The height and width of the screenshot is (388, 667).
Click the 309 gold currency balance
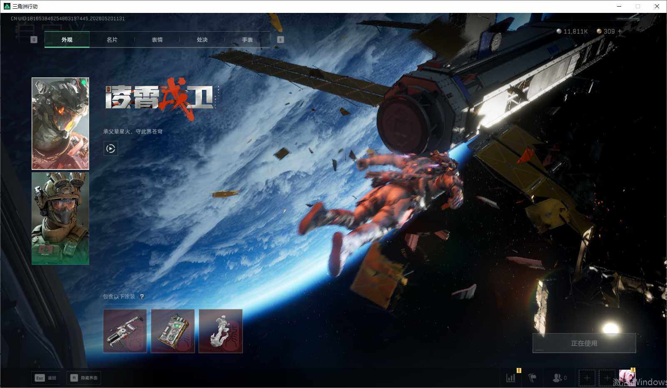click(606, 31)
